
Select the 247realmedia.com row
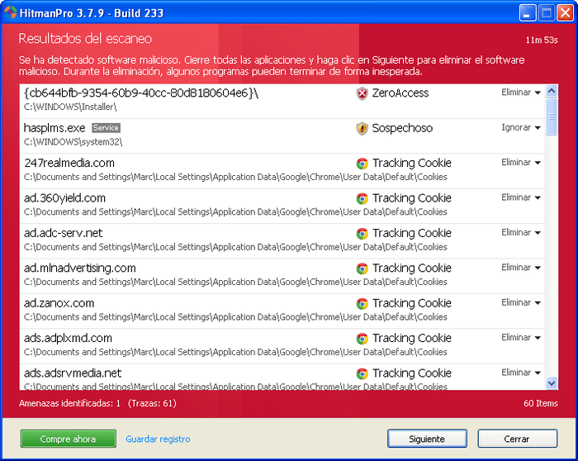pyautogui.click(x=282, y=171)
